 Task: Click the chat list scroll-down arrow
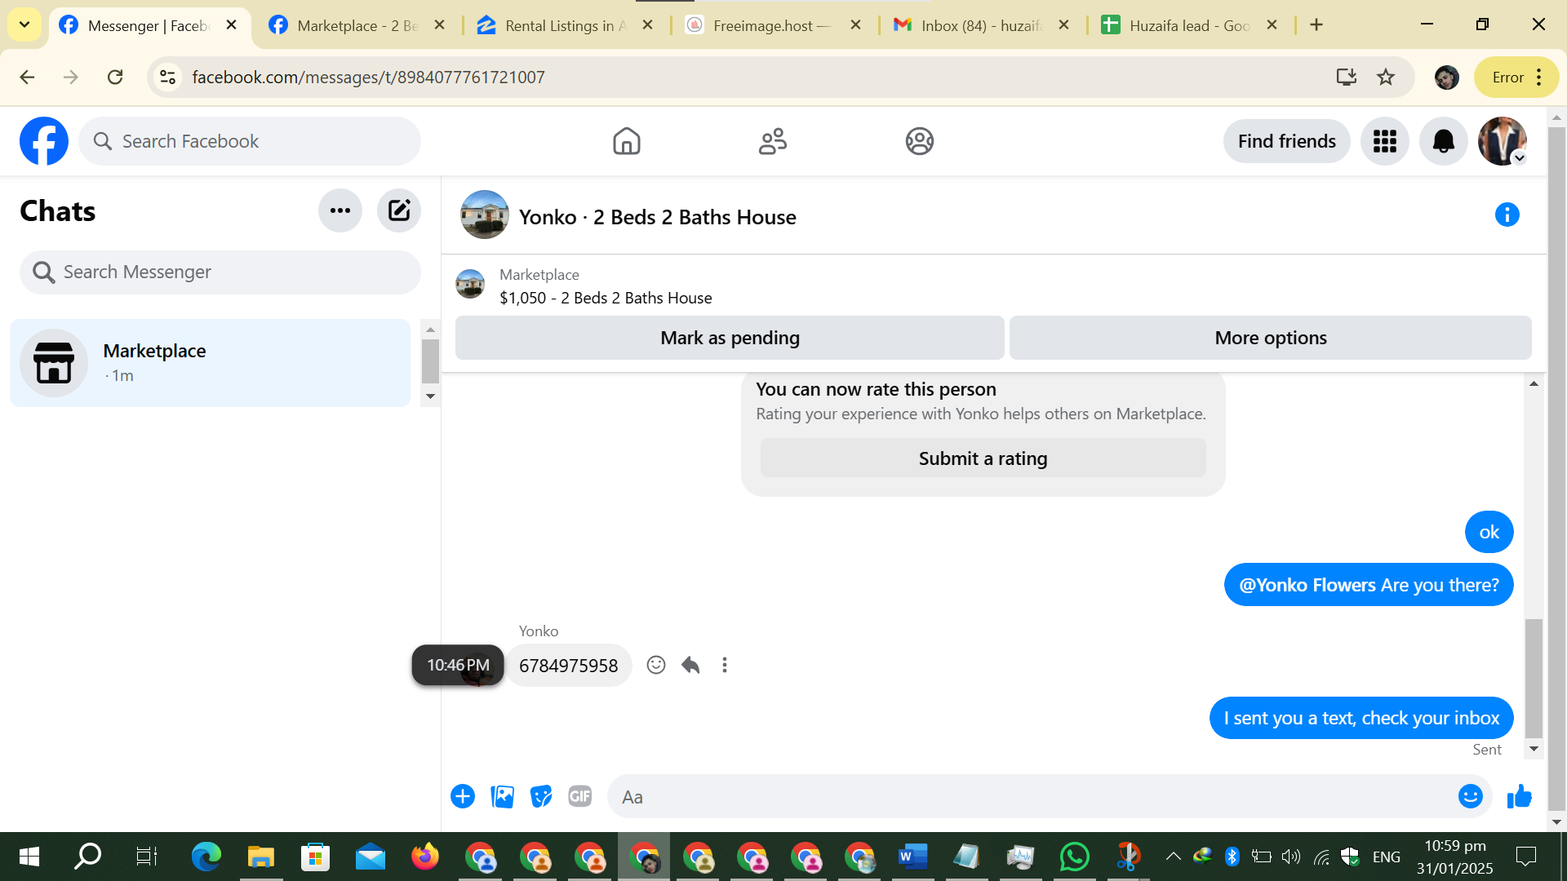click(x=431, y=396)
